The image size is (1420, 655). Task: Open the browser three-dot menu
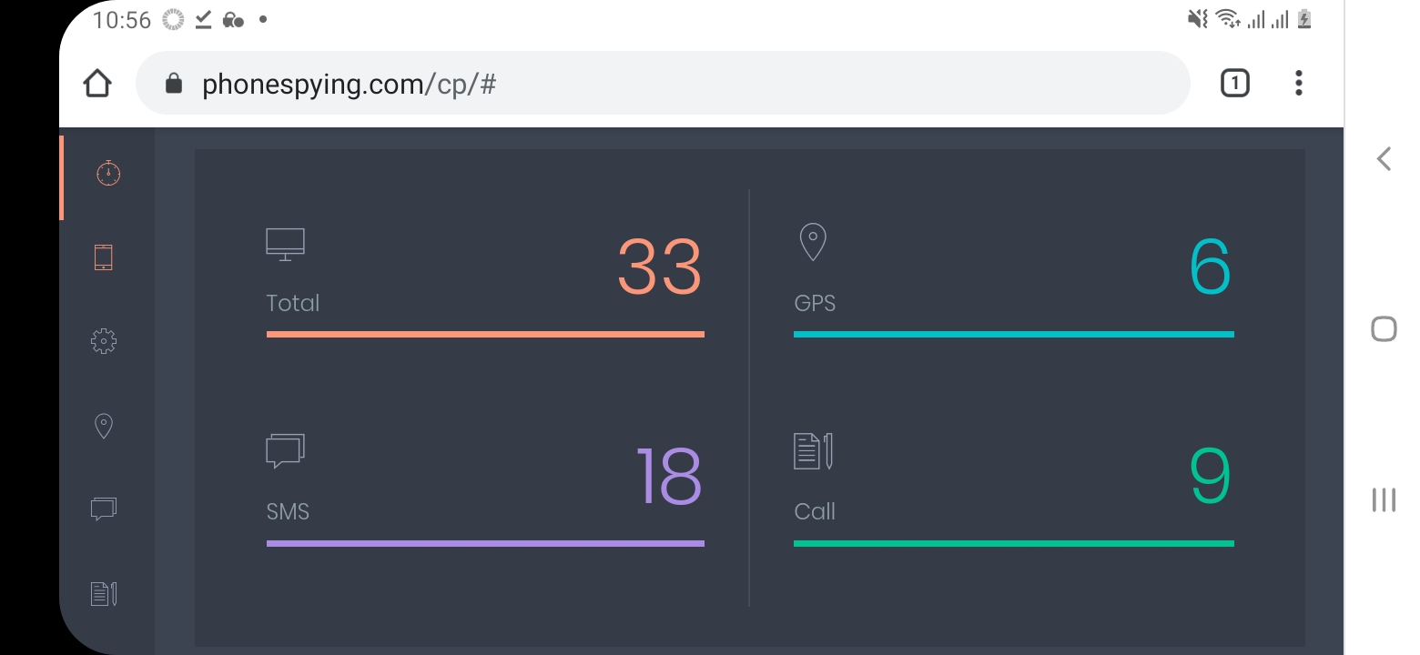click(x=1299, y=84)
